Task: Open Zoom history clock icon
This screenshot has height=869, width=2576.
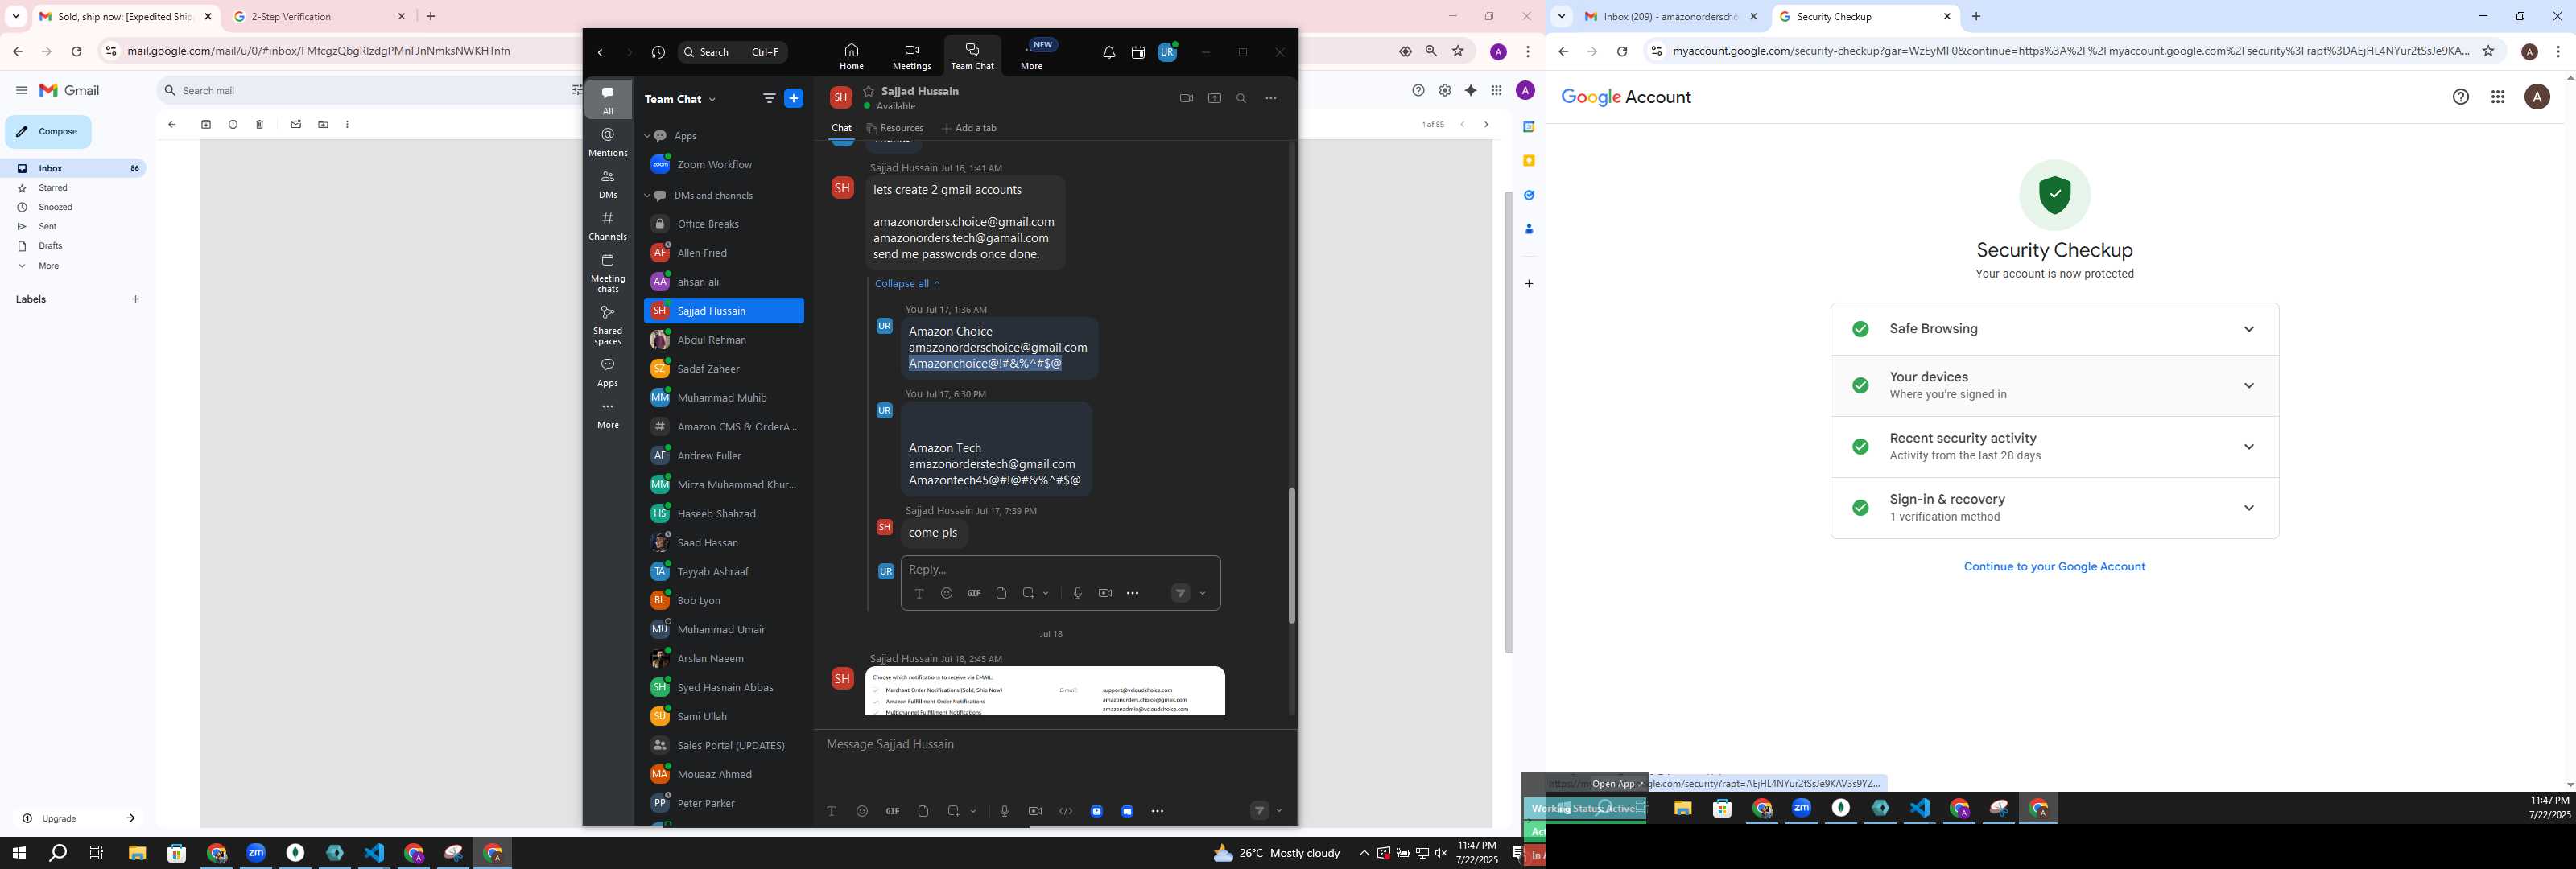Action: [x=658, y=53]
